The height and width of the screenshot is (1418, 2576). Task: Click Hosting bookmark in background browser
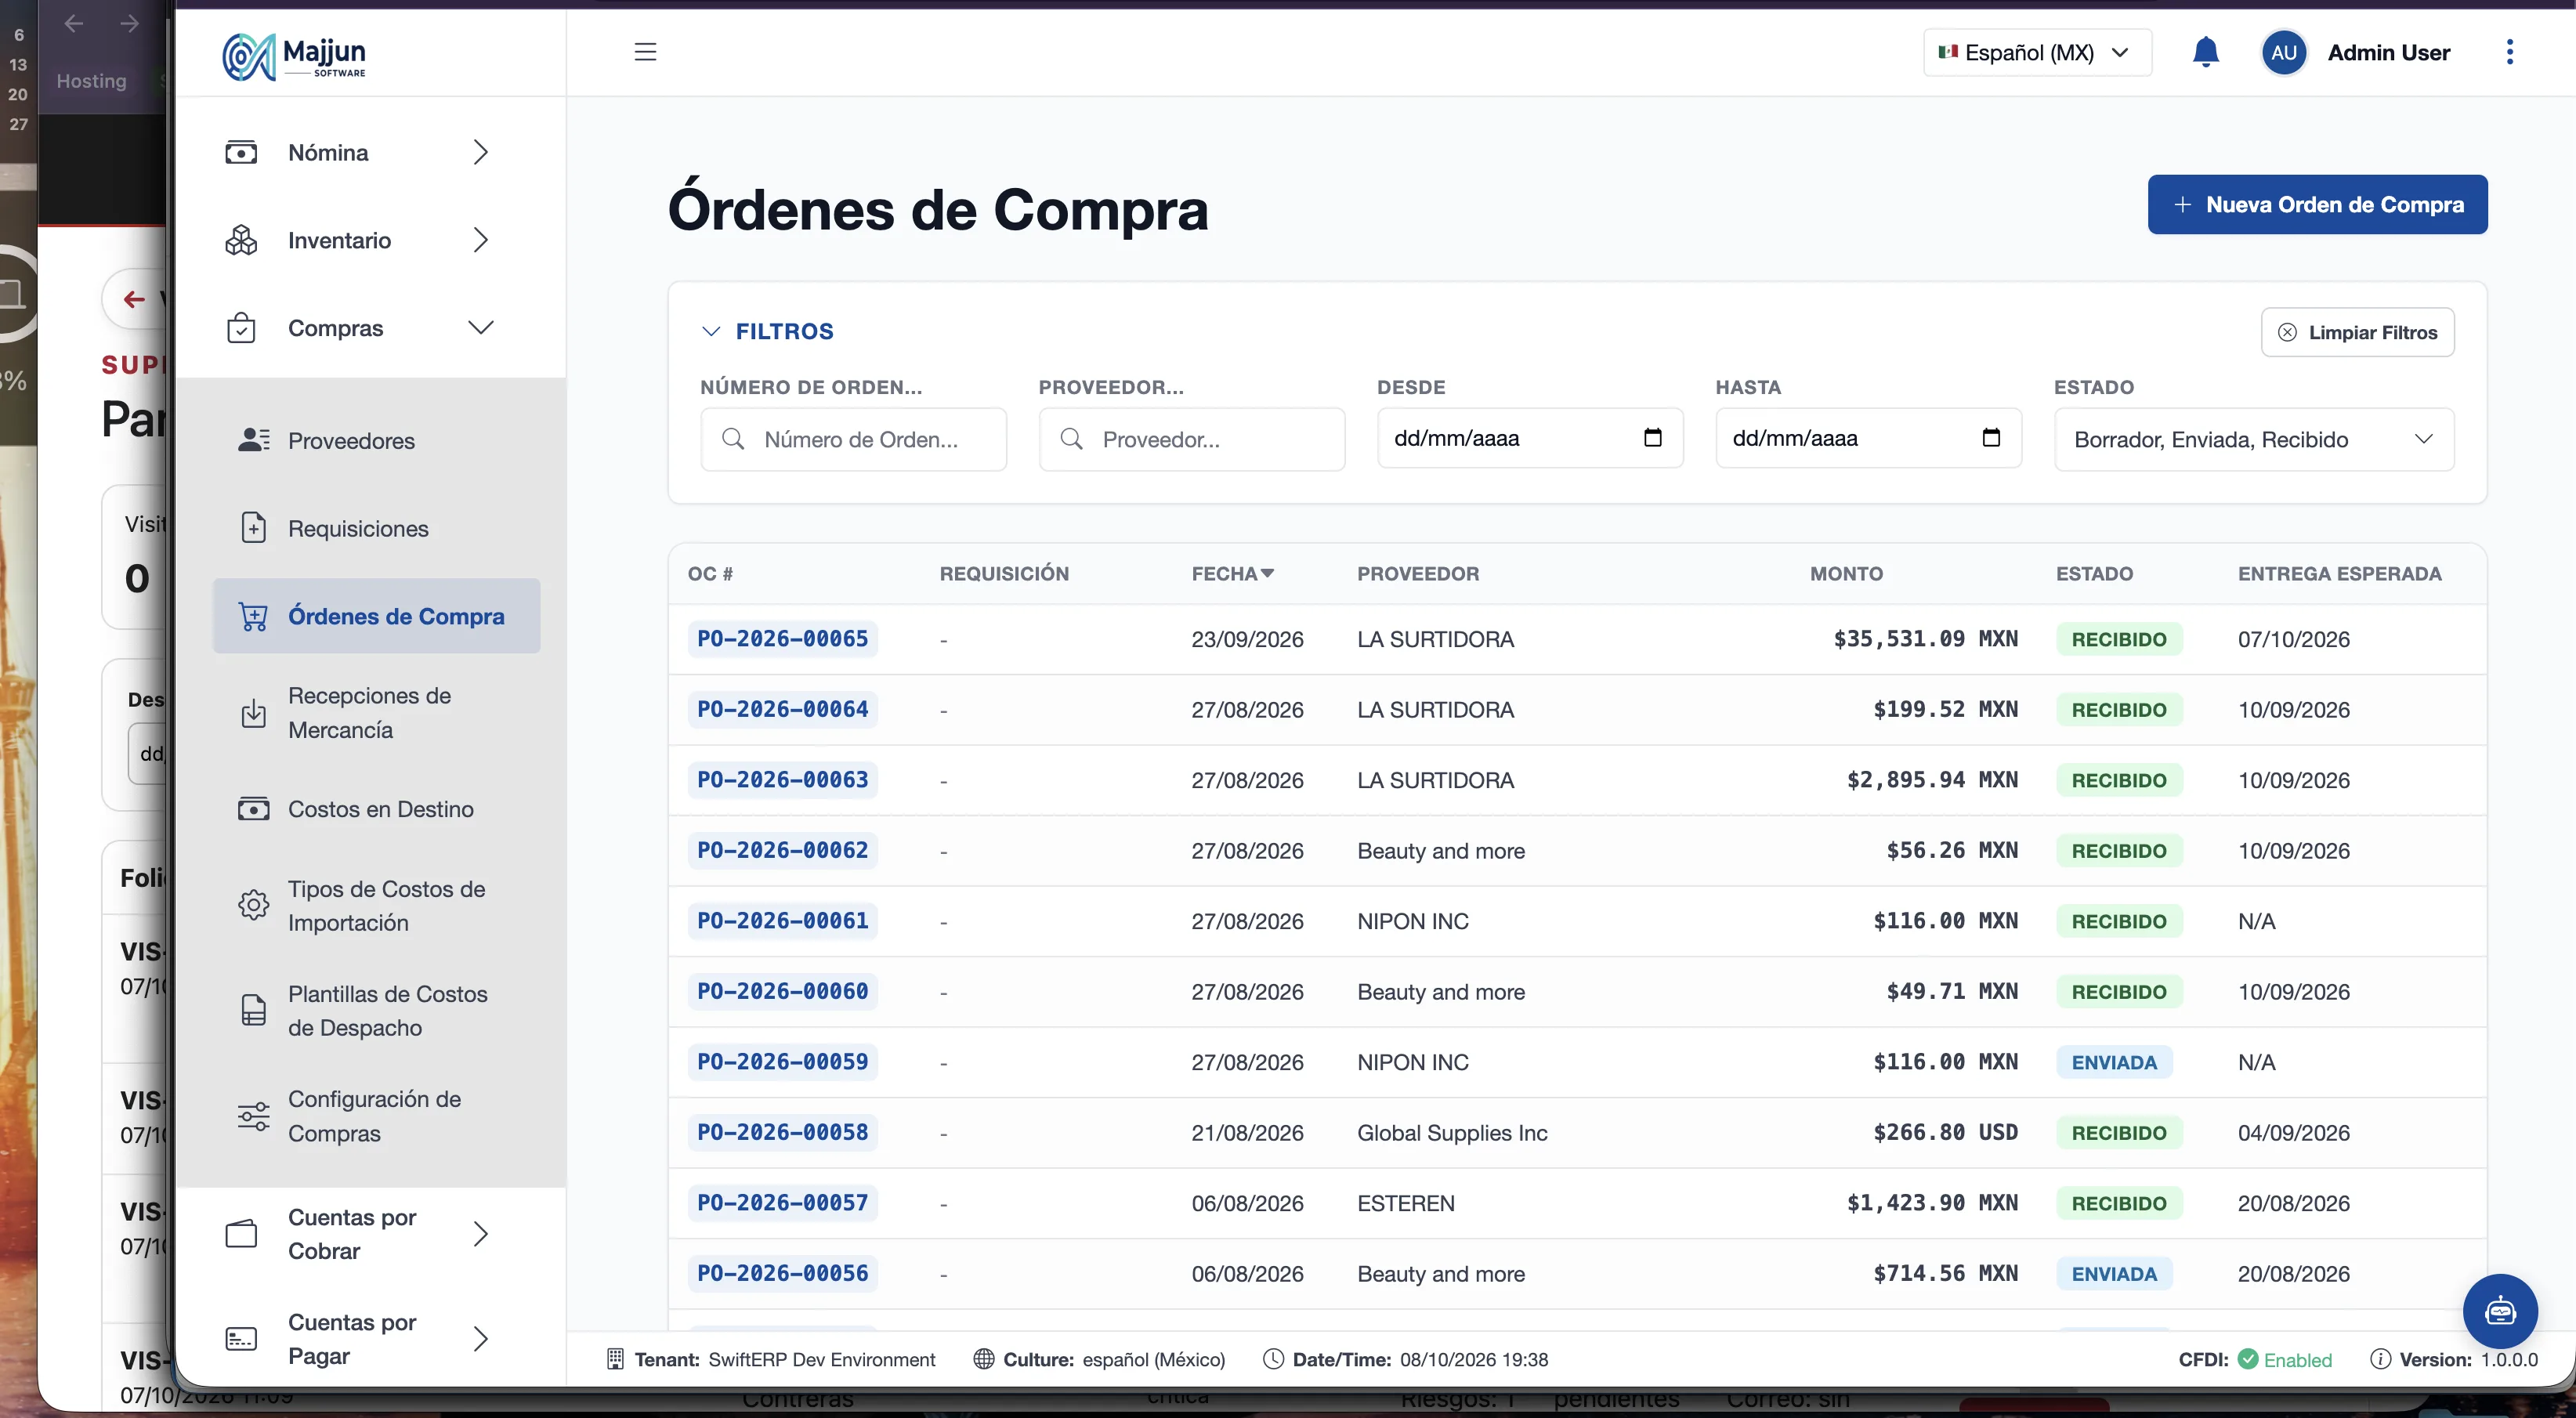pos(91,81)
